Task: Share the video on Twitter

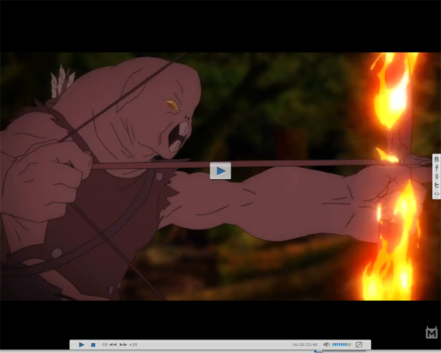Action: [x=437, y=185]
